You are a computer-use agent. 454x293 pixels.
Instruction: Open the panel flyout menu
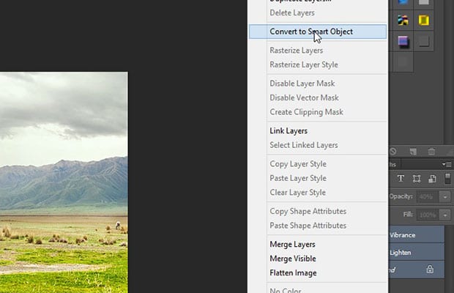(x=447, y=165)
